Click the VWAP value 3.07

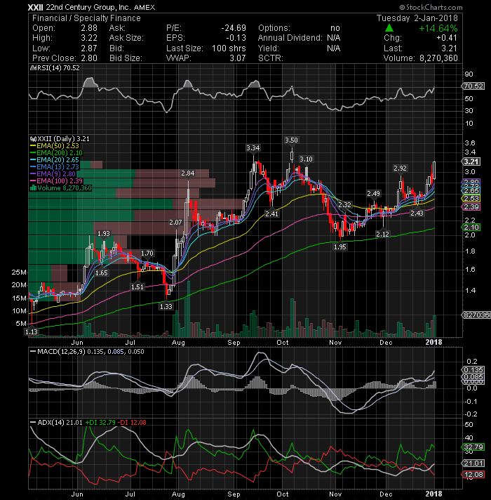[x=238, y=58]
